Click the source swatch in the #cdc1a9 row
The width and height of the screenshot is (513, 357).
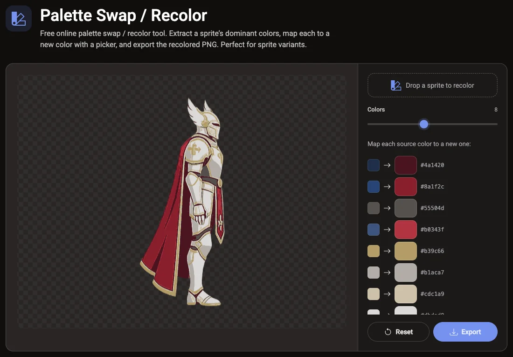pos(374,294)
